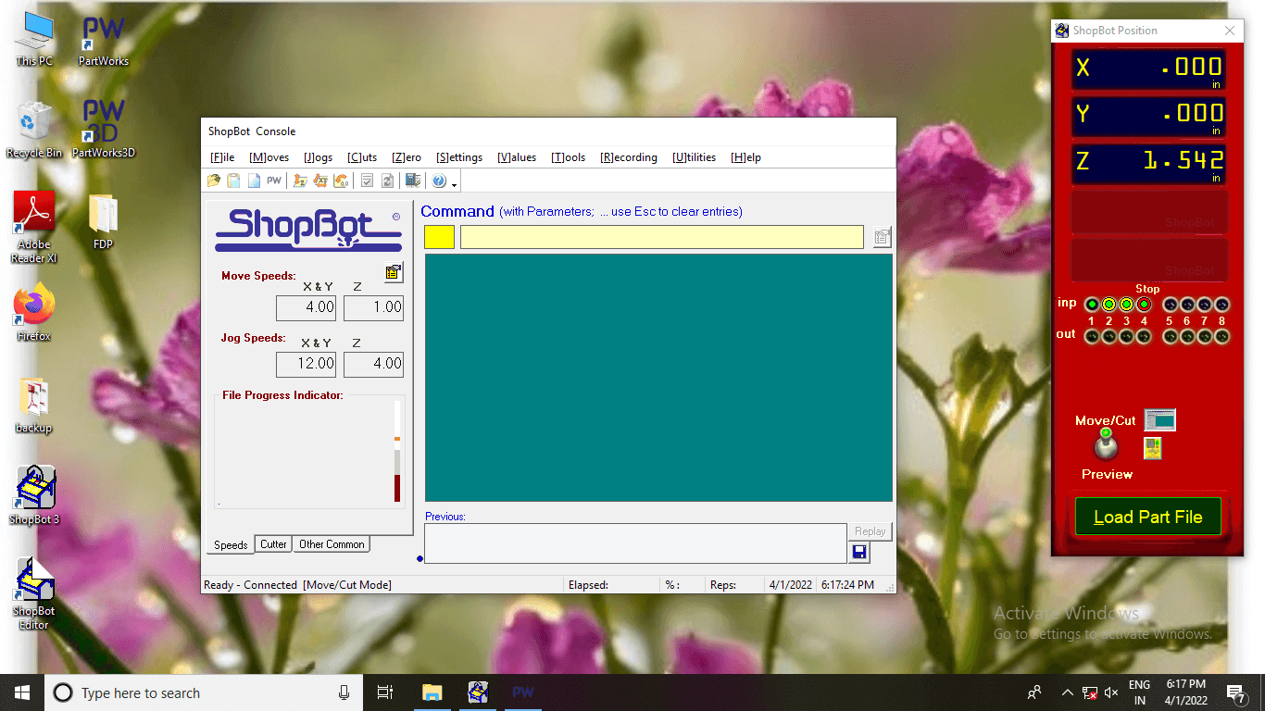This screenshot has height=711, width=1265.
Task: Open the [R]ecording menu
Action: pyautogui.click(x=629, y=157)
